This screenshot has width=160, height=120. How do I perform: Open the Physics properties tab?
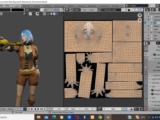pyautogui.click(x=146, y=90)
